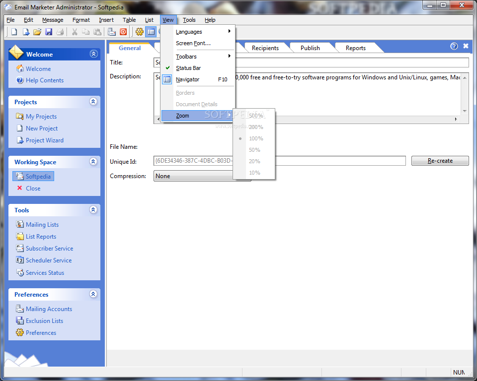Screen dimensions: 477x381
Task: Click the Unique Id field
Action: tap(280, 161)
